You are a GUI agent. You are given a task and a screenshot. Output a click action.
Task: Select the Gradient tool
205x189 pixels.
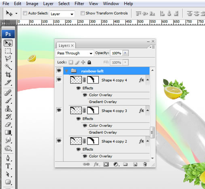(x=8, y=132)
